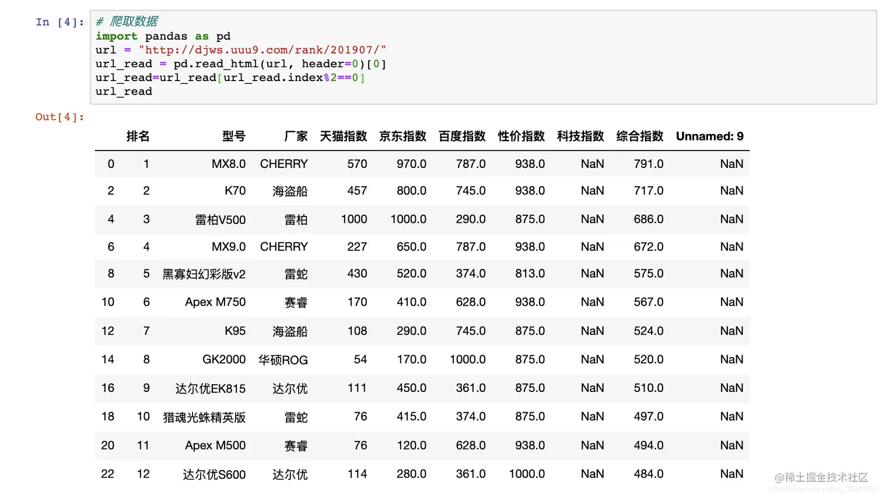Viewport: 882px width, 497px height.
Task: Click the 赛睿 maker cell in Apex M750 row
Action: coord(296,302)
